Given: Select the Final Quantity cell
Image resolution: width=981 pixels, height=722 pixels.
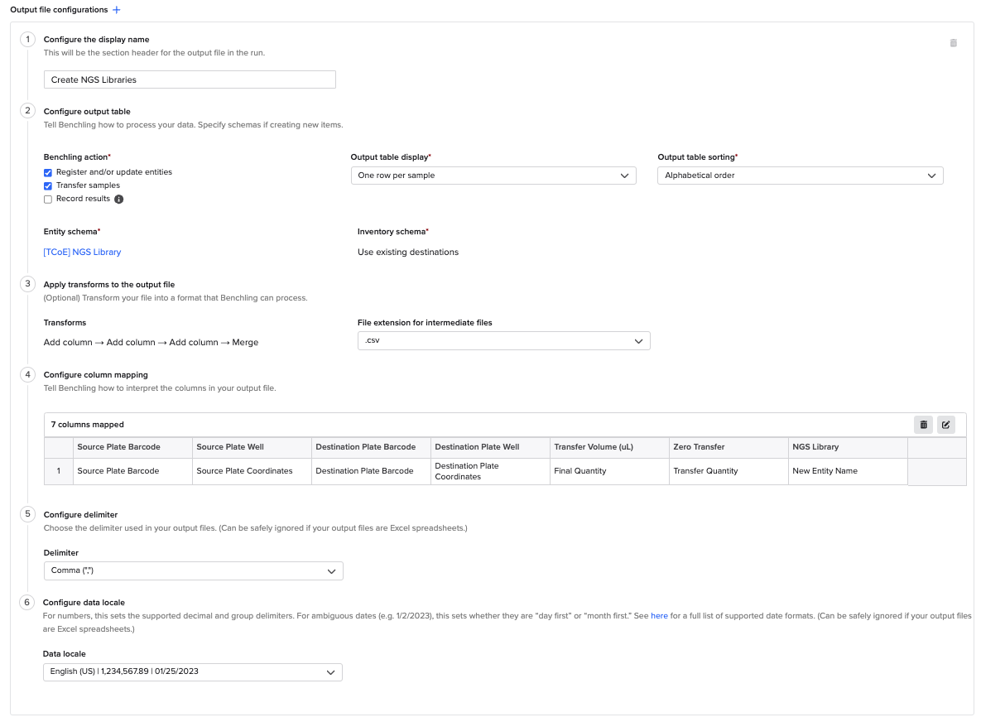Looking at the screenshot, I should [x=609, y=472].
